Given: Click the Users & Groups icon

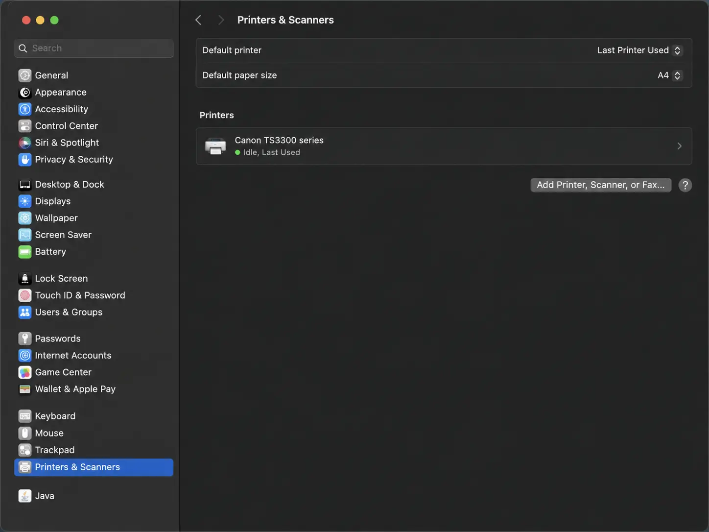Looking at the screenshot, I should [x=25, y=312].
